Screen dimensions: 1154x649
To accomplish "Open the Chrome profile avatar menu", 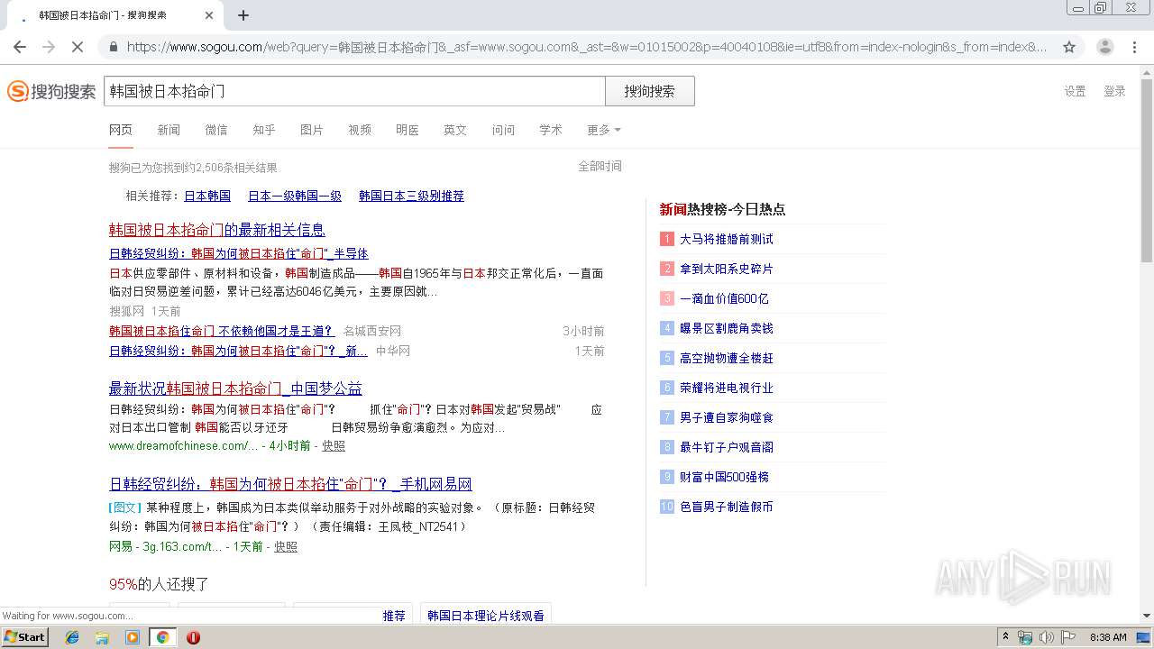I will (1104, 47).
